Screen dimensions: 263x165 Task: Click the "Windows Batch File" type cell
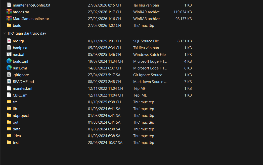149,55
